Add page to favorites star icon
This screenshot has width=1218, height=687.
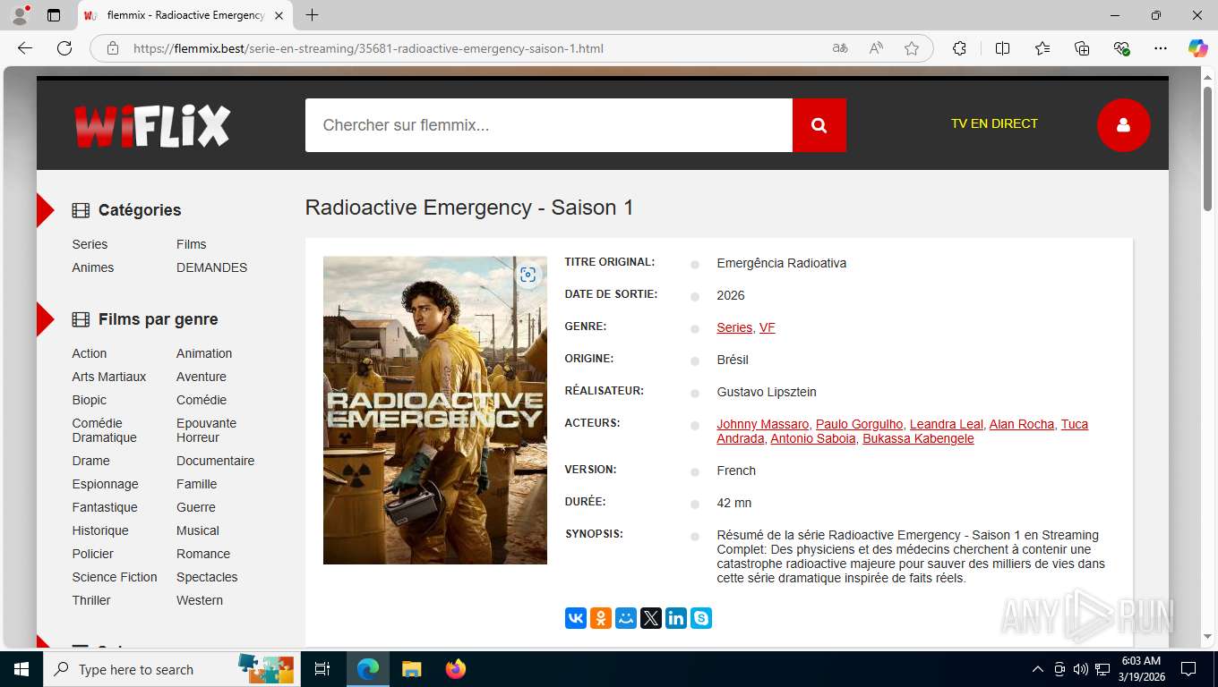click(x=912, y=48)
